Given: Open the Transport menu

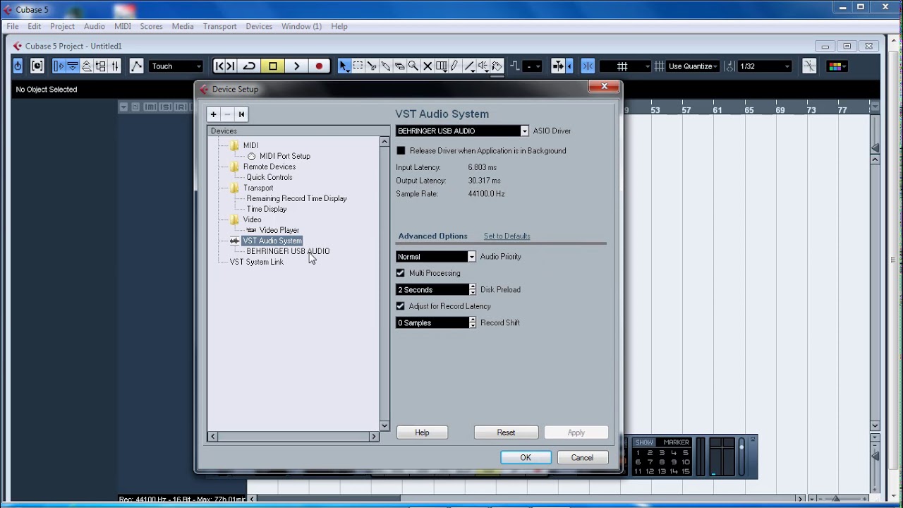Looking at the screenshot, I should point(219,26).
